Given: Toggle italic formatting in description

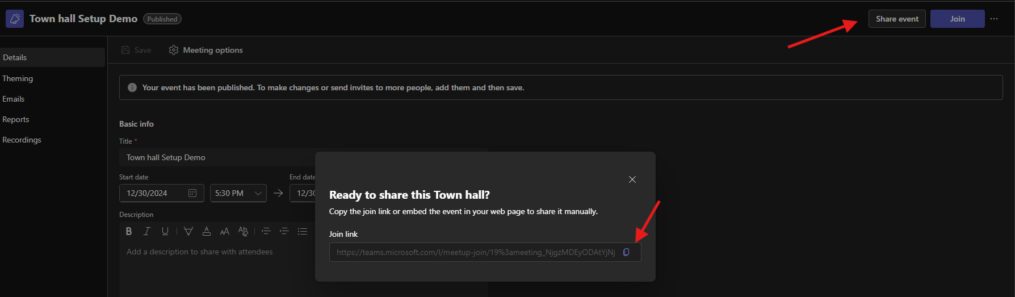Looking at the screenshot, I should click(x=147, y=231).
